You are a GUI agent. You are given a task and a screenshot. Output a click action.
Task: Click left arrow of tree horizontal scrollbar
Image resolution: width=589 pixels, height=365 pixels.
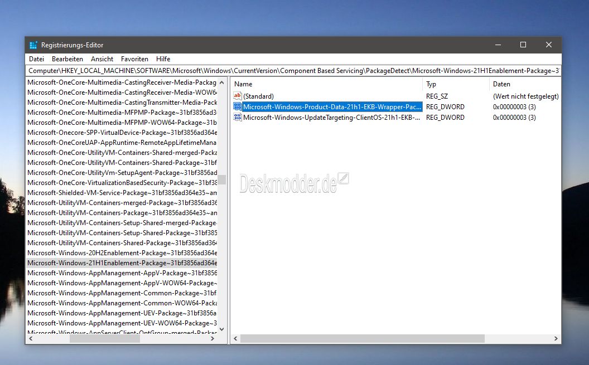click(x=31, y=338)
